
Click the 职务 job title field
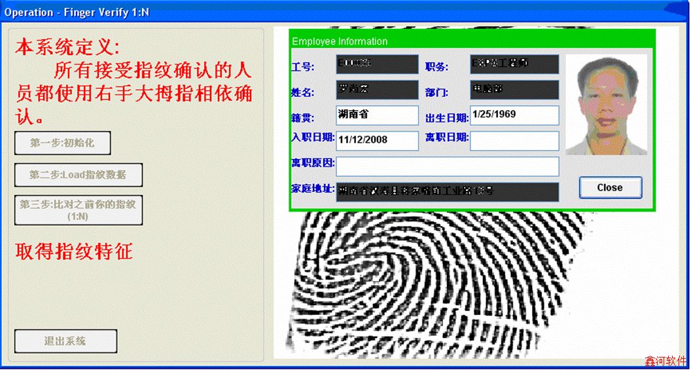(514, 64)
